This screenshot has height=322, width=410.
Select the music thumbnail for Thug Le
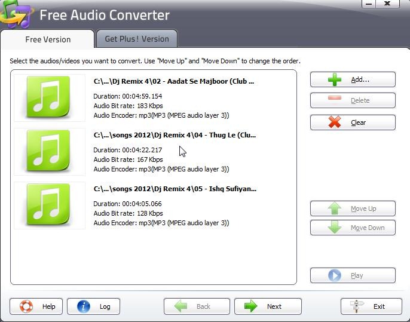pos(48,151)
